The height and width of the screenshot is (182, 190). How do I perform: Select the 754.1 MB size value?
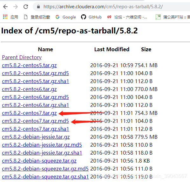pyautogui.click(x=146, y=66)
